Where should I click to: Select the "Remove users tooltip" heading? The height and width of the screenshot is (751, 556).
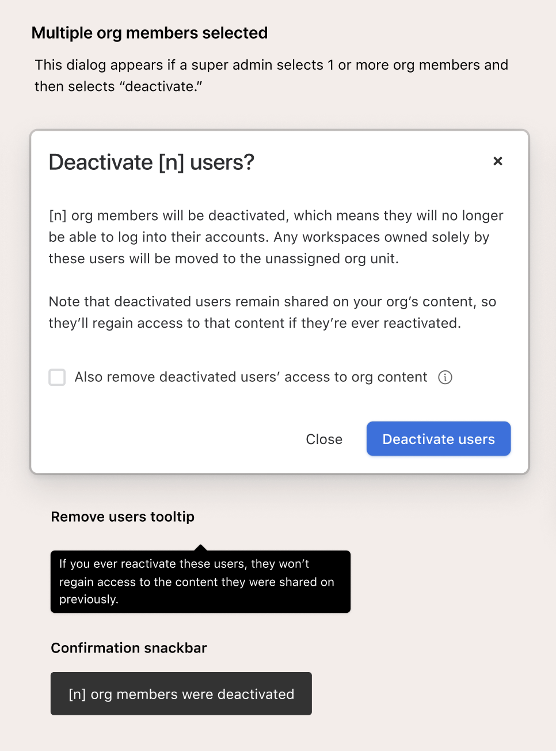coord(123,517)
